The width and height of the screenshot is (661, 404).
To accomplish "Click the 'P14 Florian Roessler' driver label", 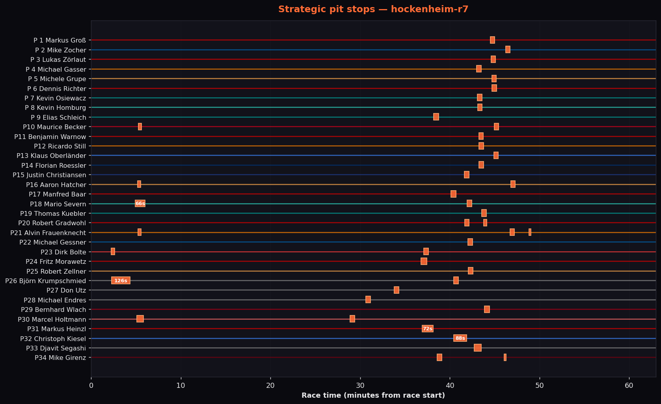I will [54, 165].
